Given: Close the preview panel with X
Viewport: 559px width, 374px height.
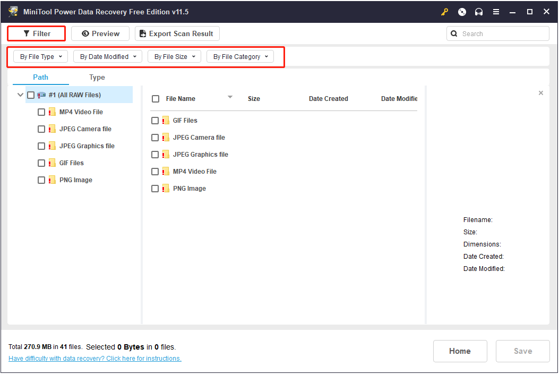Looking at the screenshot, I should [x=541, y=93].
